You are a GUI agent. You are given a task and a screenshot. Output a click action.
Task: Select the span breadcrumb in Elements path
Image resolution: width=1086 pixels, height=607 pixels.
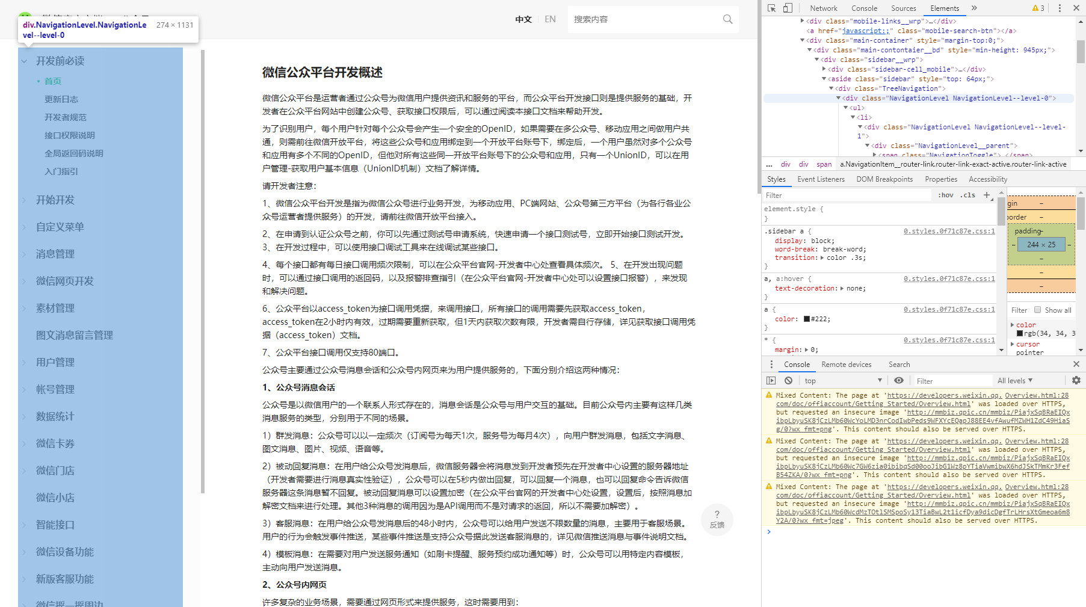point(824,164)
